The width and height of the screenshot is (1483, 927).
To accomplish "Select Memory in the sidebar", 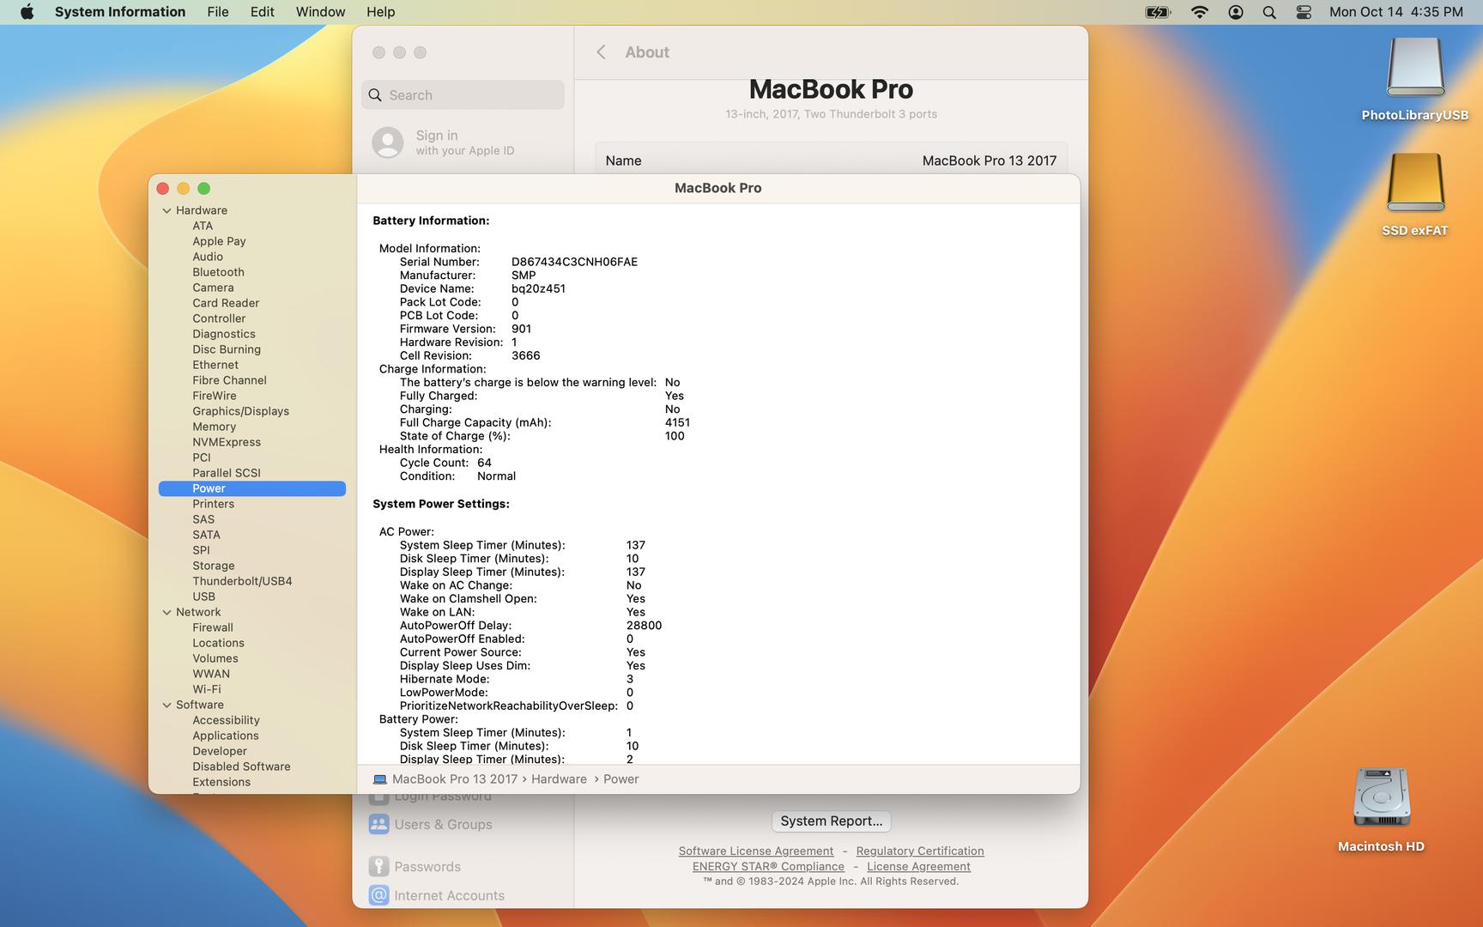I will 214,427.
